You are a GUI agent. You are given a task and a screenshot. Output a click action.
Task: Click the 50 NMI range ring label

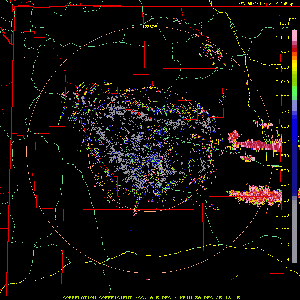150,88
